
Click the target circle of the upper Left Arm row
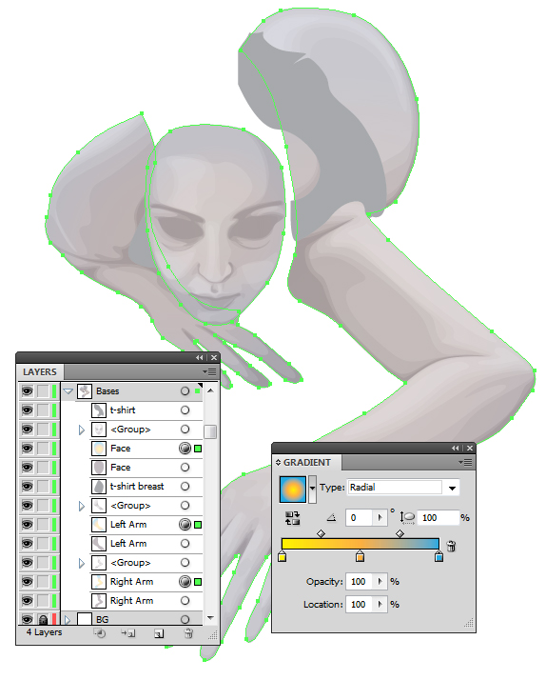point(185,525)
